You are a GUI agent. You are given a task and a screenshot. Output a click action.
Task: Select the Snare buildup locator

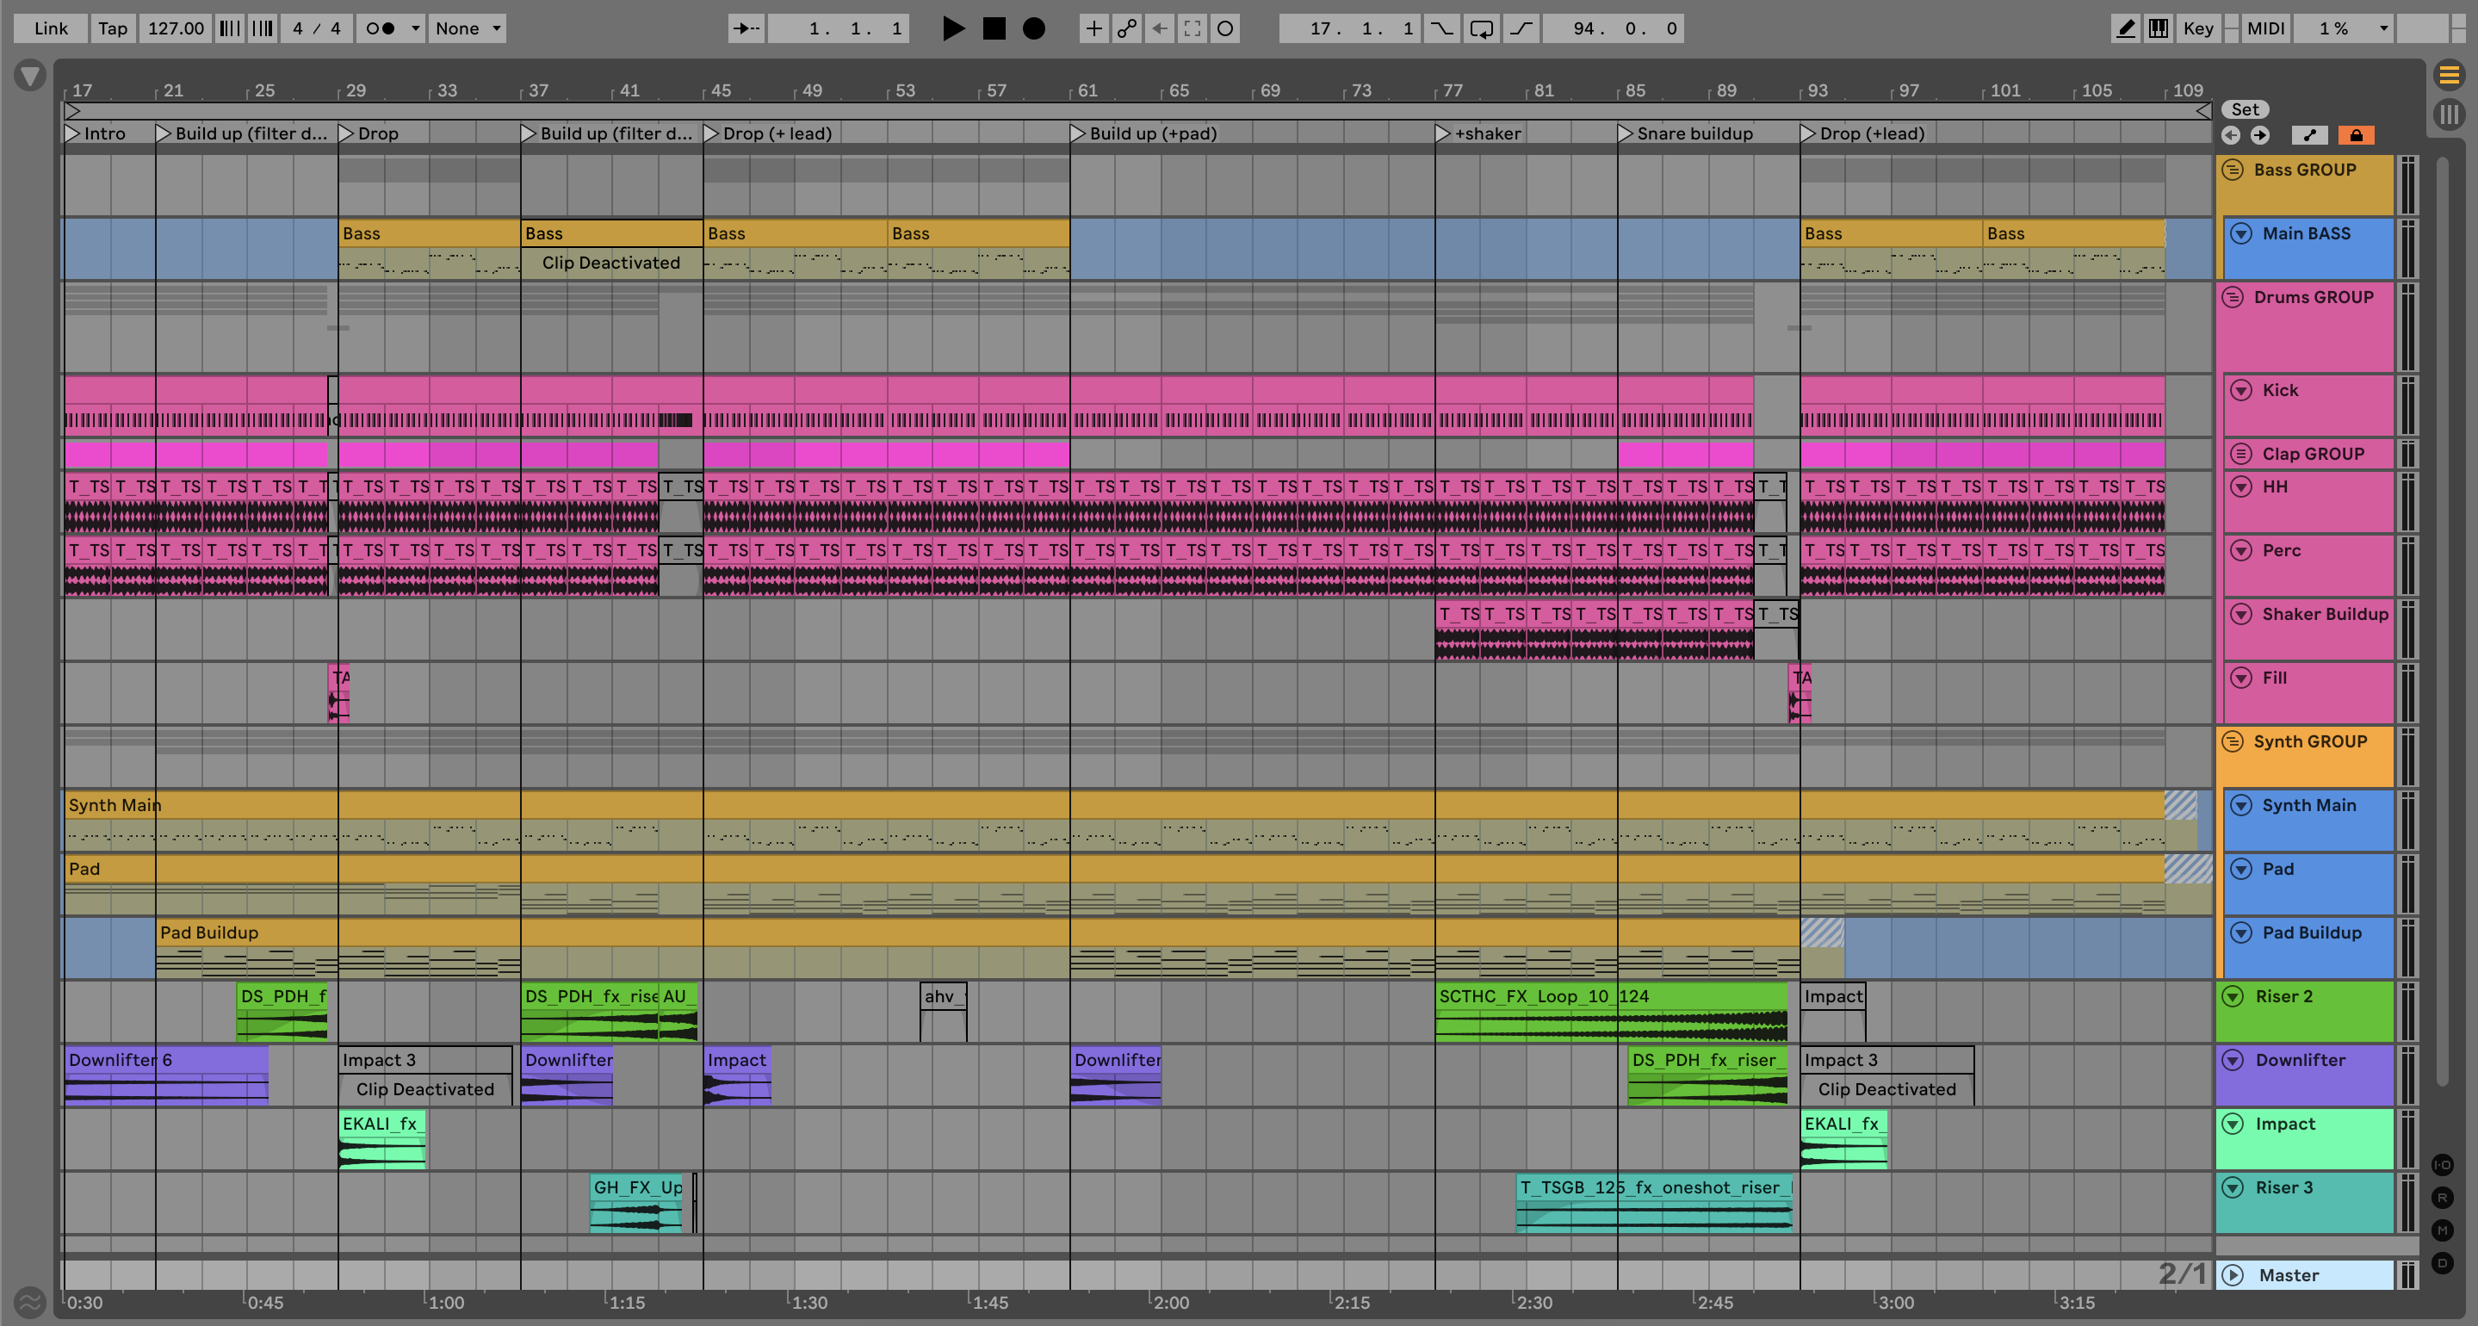(1625, 133)
